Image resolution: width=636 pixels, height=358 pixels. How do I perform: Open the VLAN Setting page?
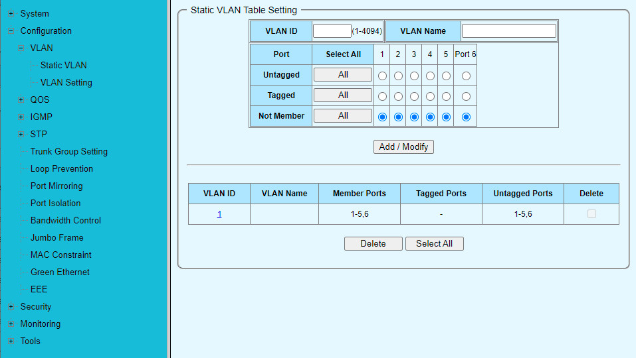click(66, 83)
